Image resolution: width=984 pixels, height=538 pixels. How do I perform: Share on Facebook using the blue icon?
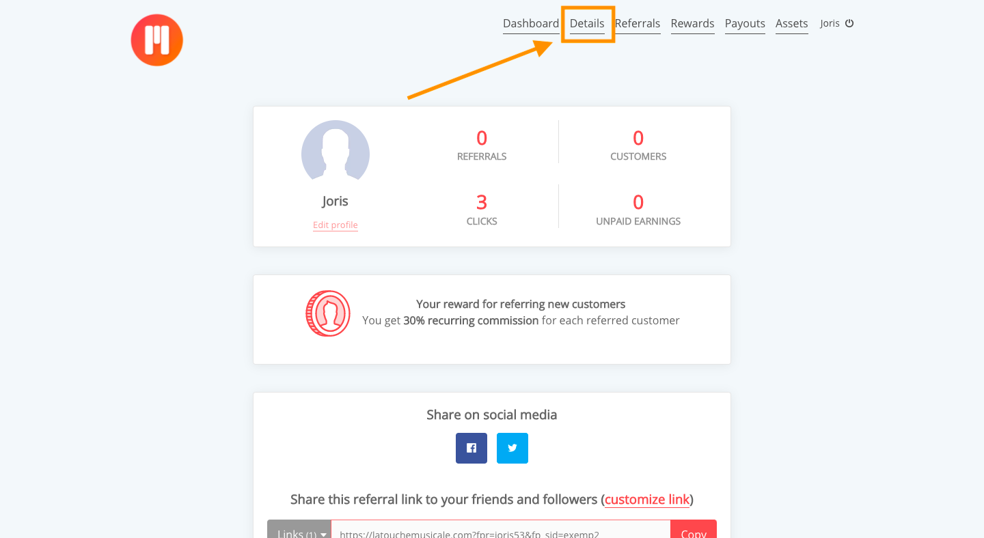click(x=471, y=448)
